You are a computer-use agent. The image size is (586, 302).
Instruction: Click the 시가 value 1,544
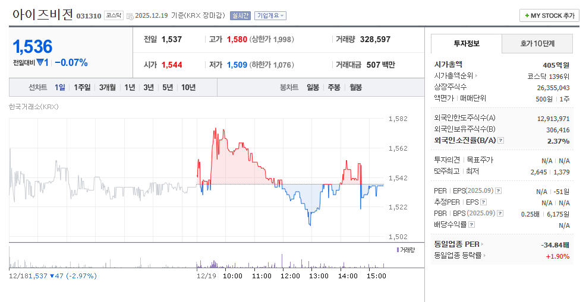point(172,65)
